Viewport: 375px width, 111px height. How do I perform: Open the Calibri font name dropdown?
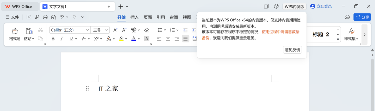87,30
